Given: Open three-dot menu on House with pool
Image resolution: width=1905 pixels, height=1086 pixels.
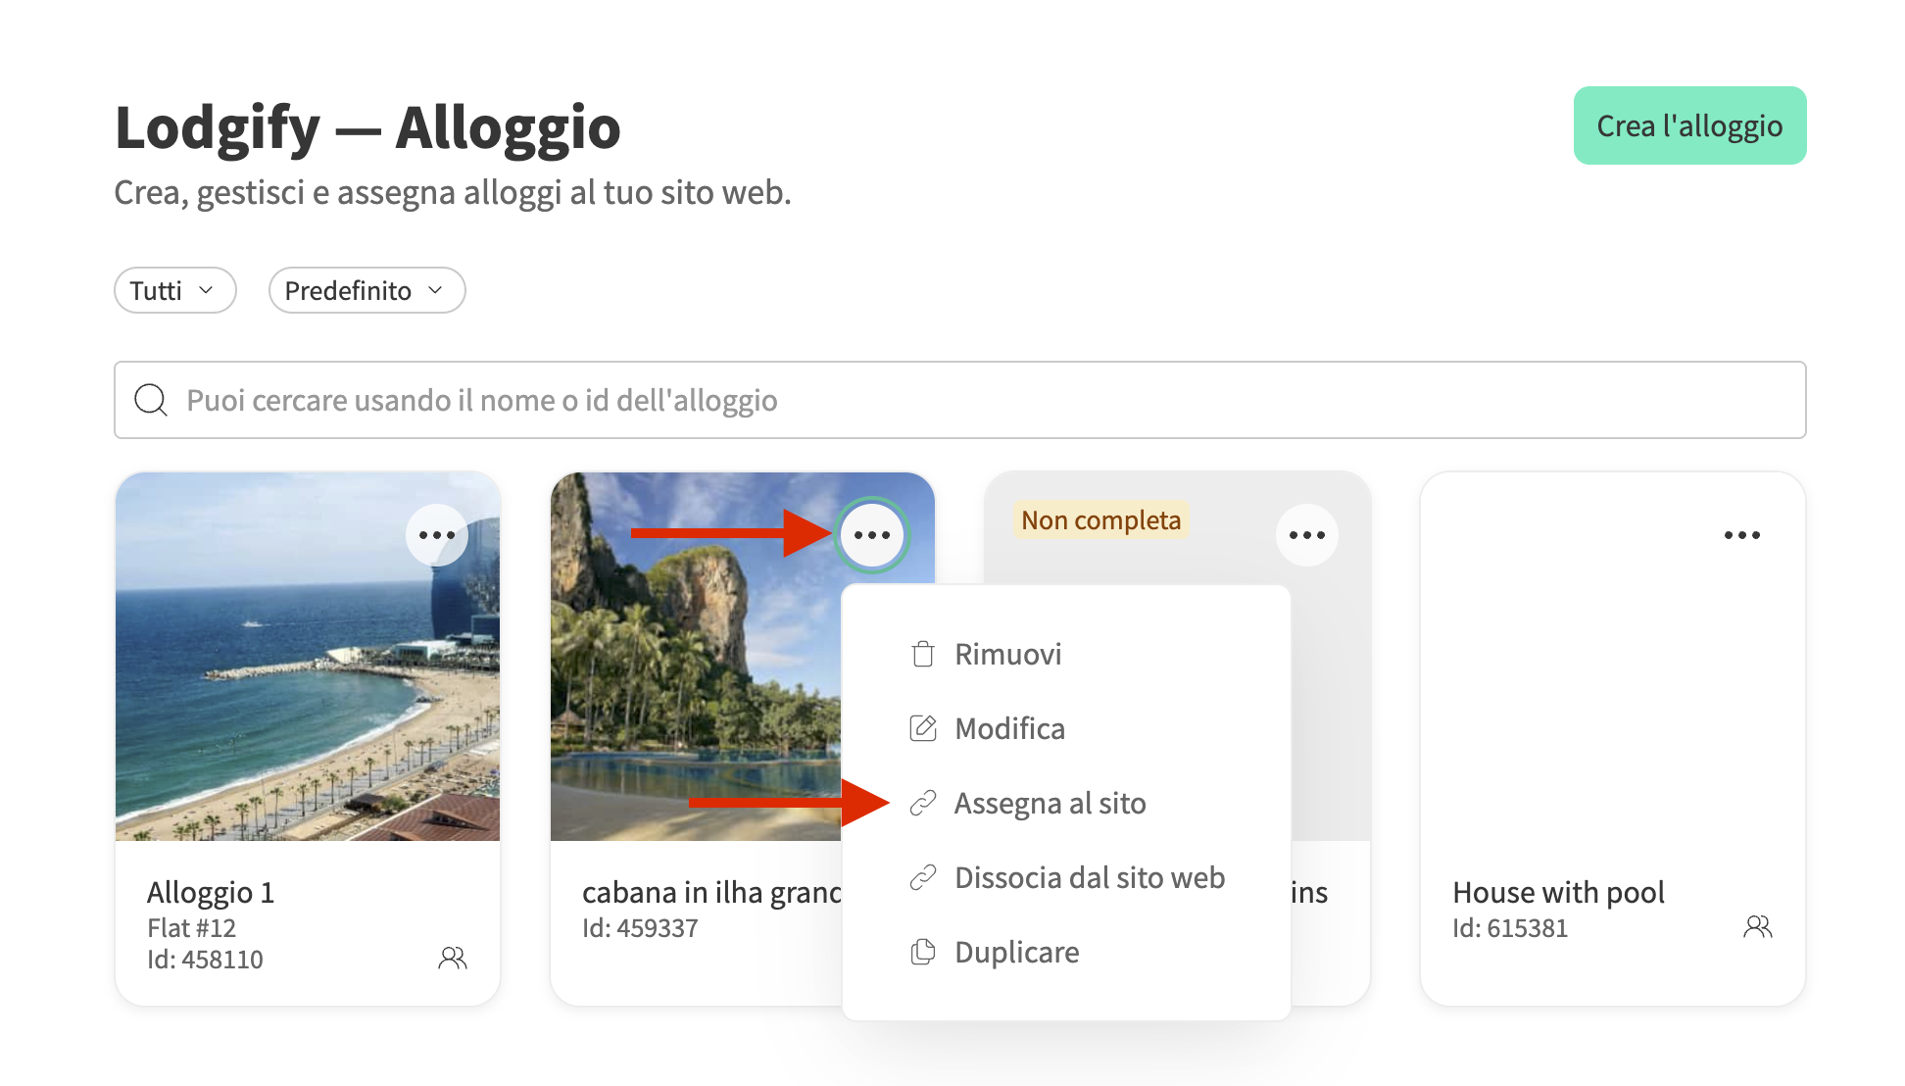Looking at the screenshot, I should (x=1741, y=535).
